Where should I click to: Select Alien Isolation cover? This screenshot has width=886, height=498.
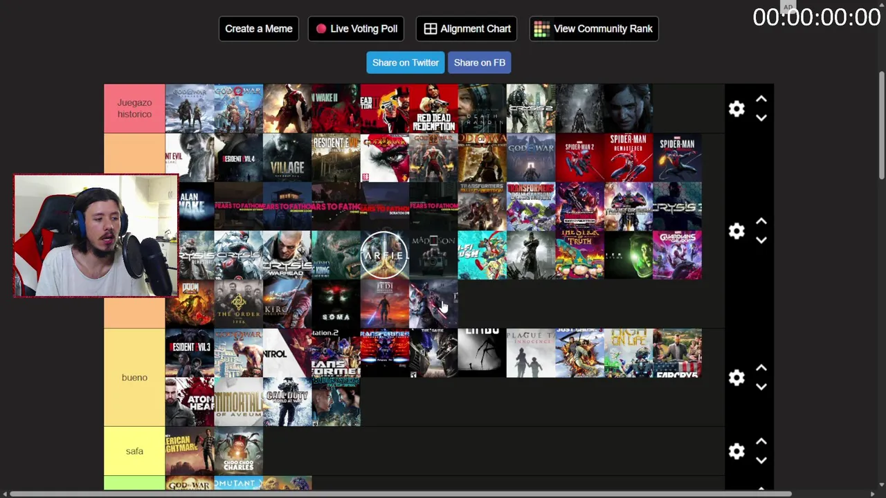[629, 255]
